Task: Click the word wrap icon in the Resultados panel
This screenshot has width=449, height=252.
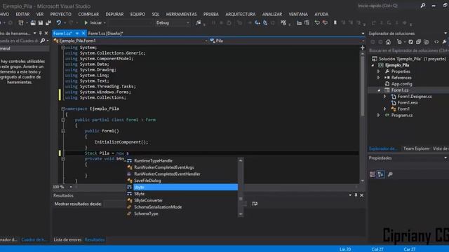Action: click(x=255, y=204)
